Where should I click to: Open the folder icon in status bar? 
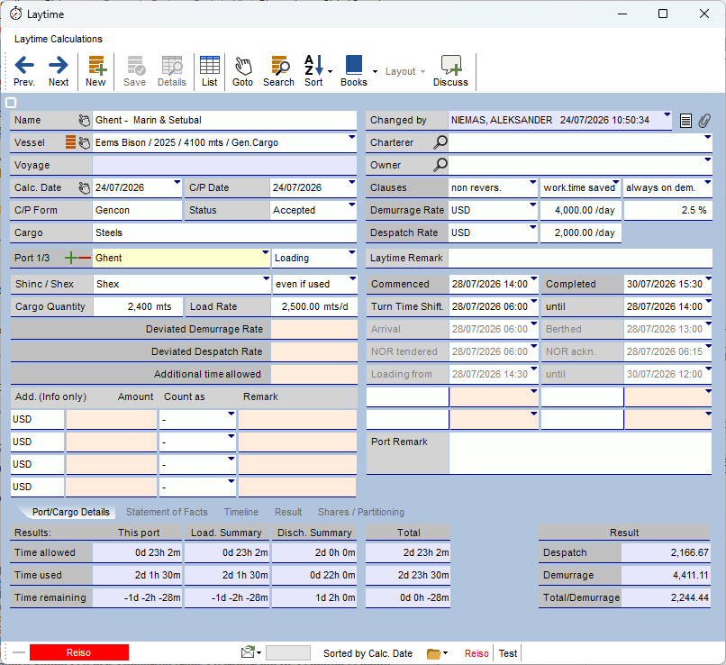(x=434, y=653)
